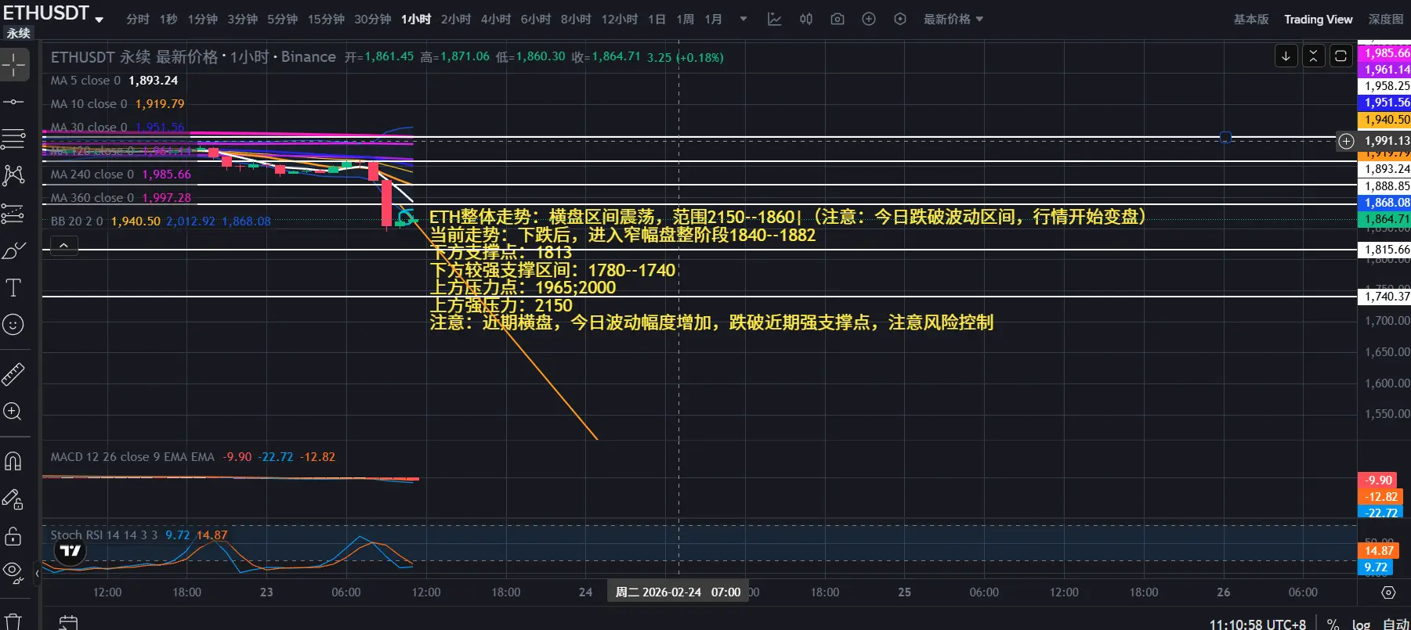1411x630 pixels.
Task: Select the 1分钟 interval
Action: (203, 19)
